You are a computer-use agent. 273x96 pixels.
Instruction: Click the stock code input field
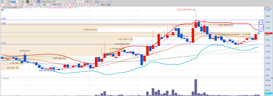click(x=14, y=2)
